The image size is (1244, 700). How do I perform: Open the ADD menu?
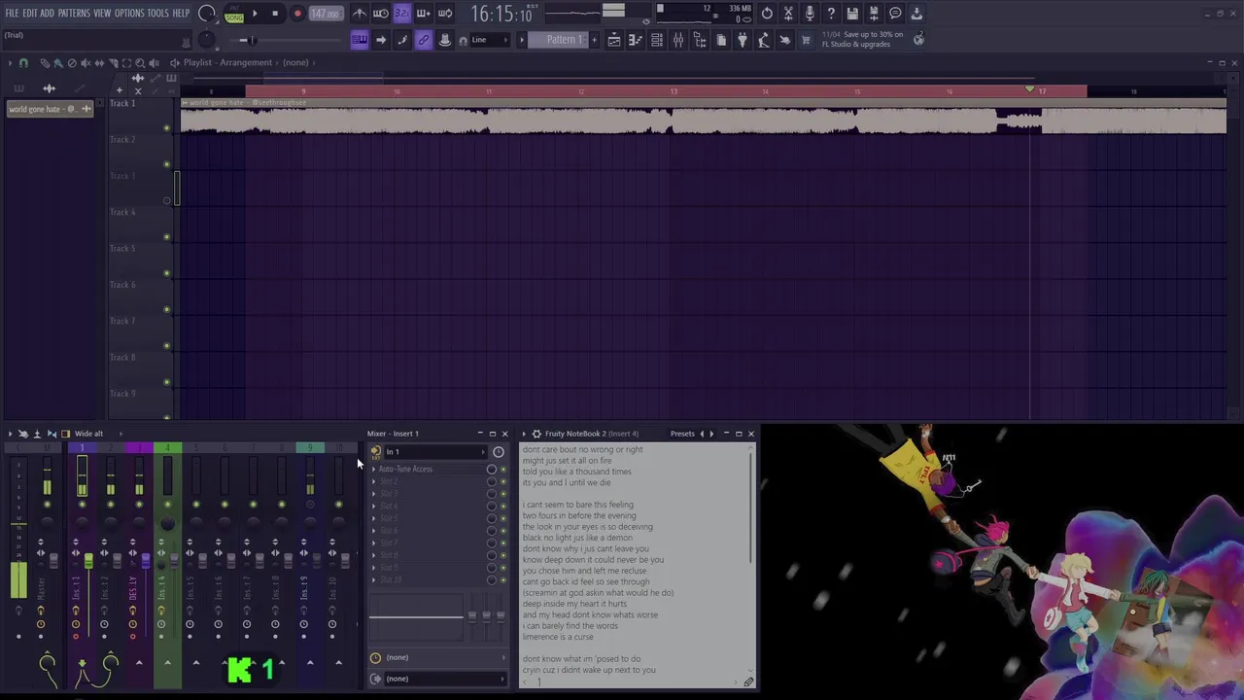click(x=47, y=14)
